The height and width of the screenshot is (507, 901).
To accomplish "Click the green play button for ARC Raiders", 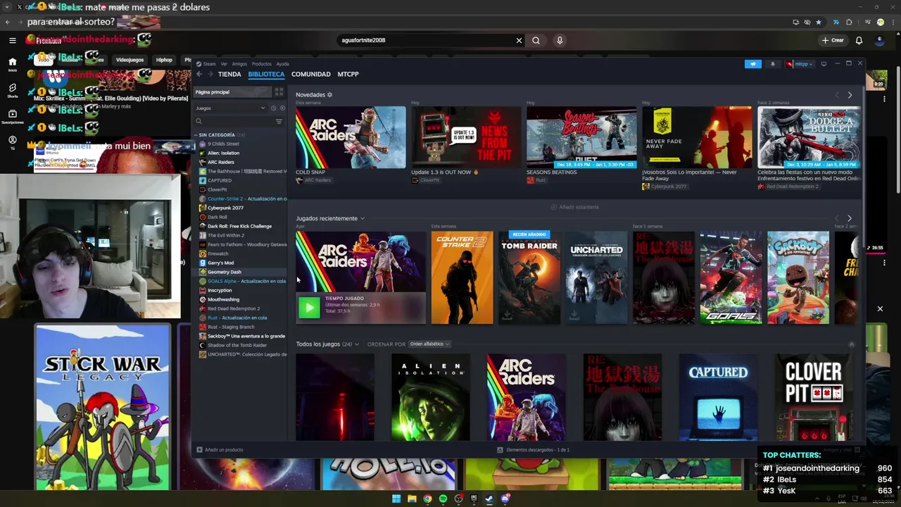I will coord(308,308).
